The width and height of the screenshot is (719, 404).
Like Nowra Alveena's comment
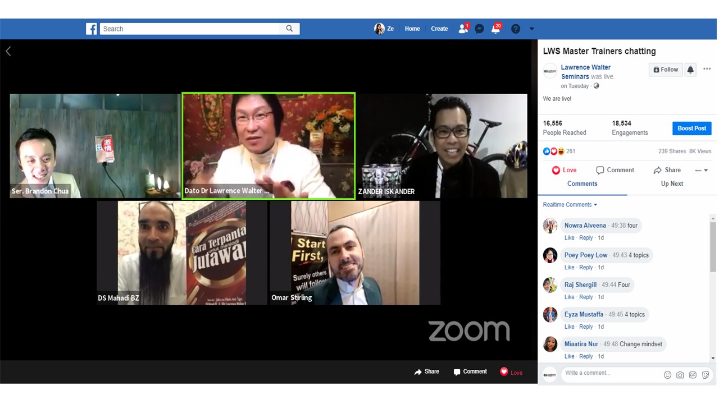click(570, 238)
